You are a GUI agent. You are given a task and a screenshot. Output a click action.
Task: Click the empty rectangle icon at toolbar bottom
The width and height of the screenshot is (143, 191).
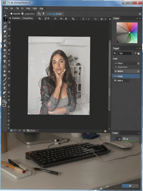4,105
